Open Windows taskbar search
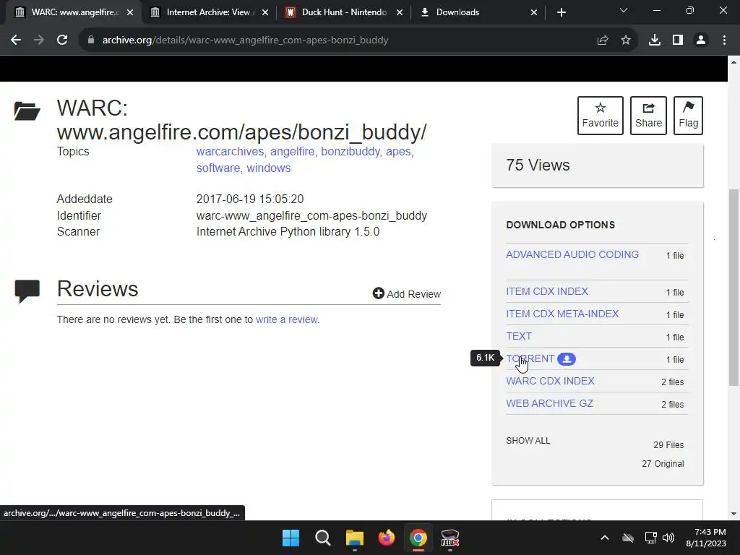 323,538
